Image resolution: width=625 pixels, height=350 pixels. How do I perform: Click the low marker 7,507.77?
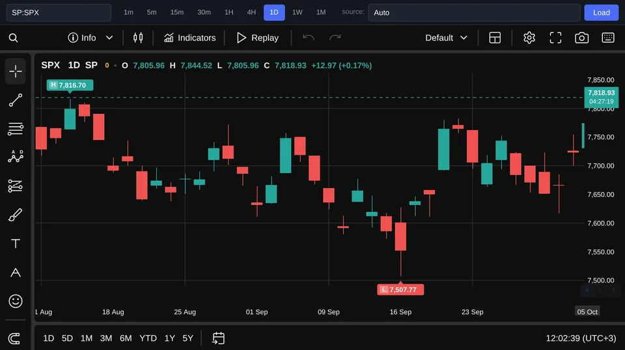[x=400, y=289]
